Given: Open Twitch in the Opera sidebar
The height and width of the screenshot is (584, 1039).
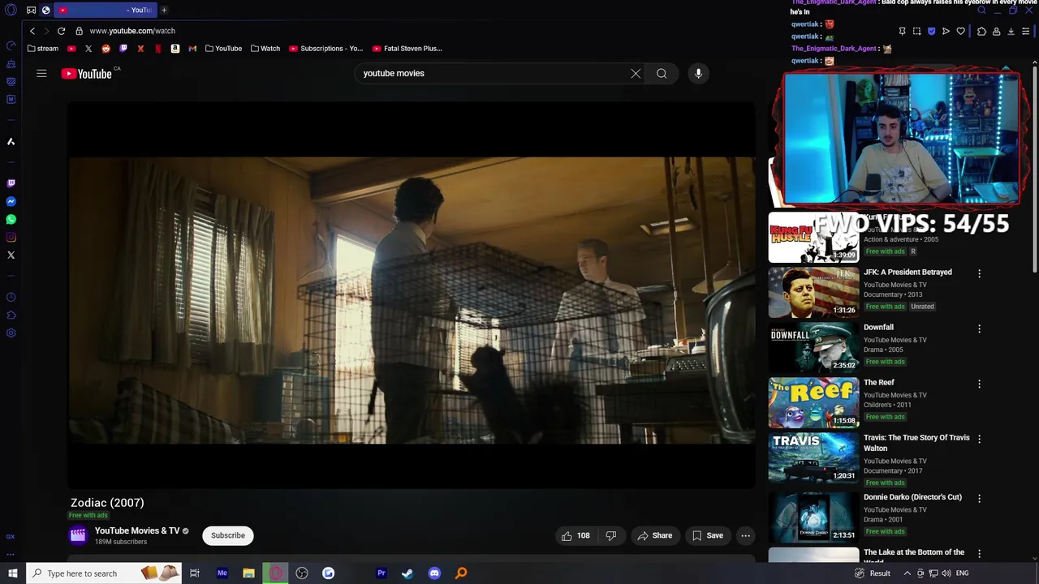Looking at the screenshot, I should coord(11,184).
